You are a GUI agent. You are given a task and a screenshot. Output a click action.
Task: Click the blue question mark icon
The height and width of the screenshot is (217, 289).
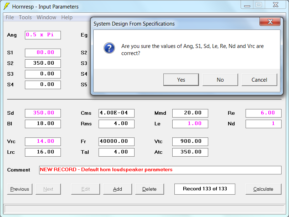[x=109, y=48]
